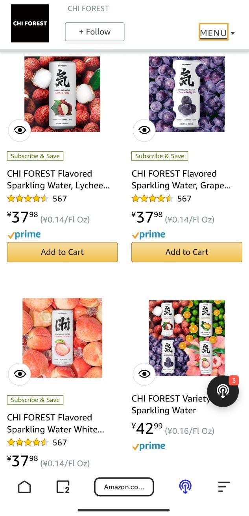This screenshot has height=516, width=249.
Task: Follow the CHI FOREST store
Action: (x=95, y=32)
